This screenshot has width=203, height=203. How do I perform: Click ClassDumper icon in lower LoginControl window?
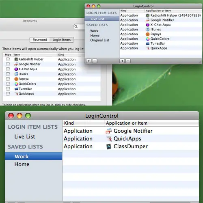109,147
